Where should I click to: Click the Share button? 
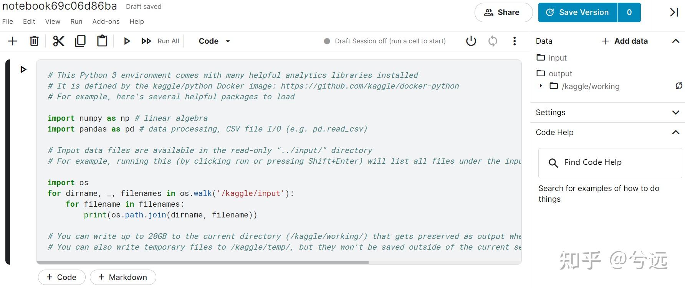[x=503, y=12]
